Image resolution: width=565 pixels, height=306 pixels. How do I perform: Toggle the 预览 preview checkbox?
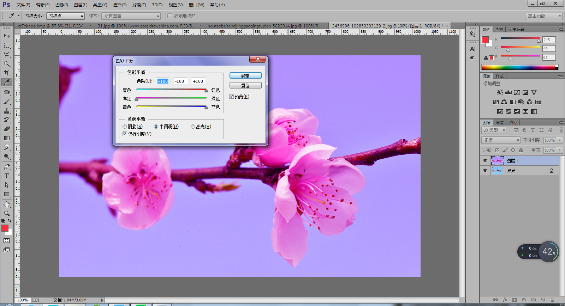(x=232, y=97)
